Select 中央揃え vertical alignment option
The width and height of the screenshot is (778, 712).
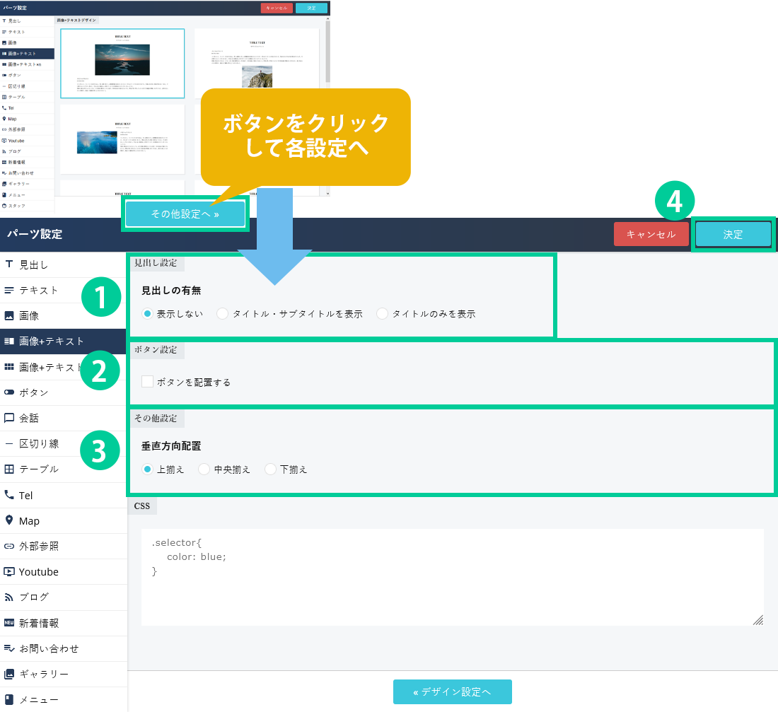tap(204, 469)
